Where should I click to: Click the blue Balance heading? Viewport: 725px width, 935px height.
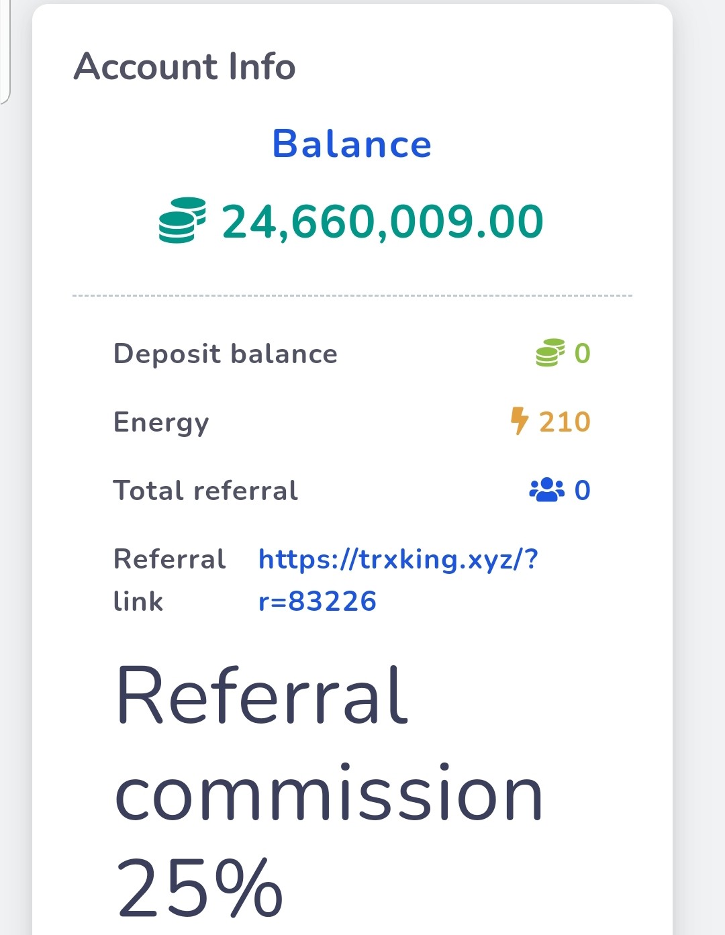tap(352, 144)
